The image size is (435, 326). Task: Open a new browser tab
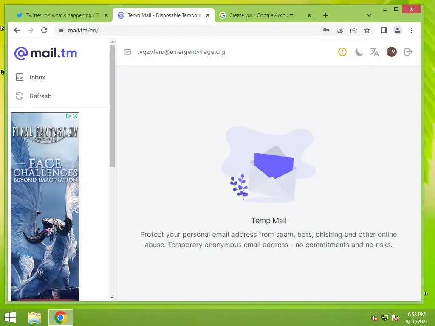coord(325,15)
